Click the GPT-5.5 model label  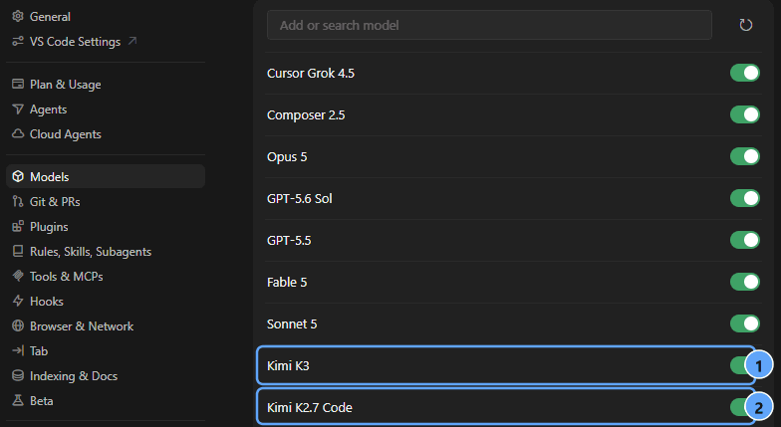[x=289, y=241]
